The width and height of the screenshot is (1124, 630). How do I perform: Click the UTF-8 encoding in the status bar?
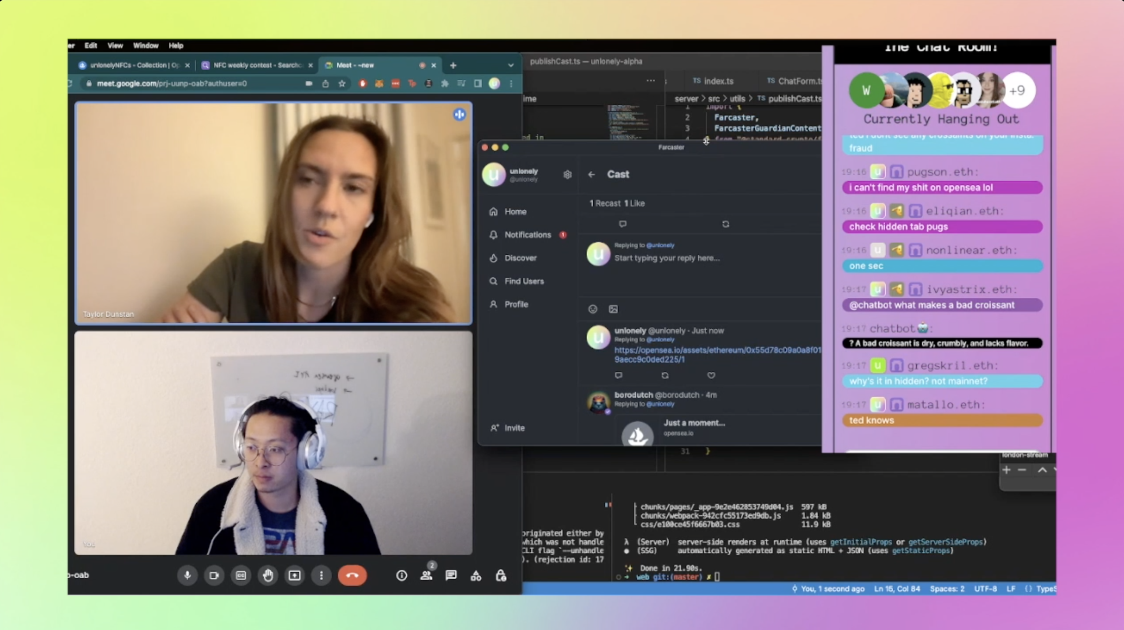point(985,589)
